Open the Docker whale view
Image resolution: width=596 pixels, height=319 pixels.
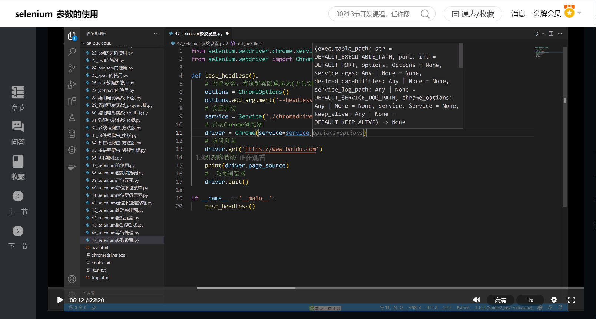72,166
